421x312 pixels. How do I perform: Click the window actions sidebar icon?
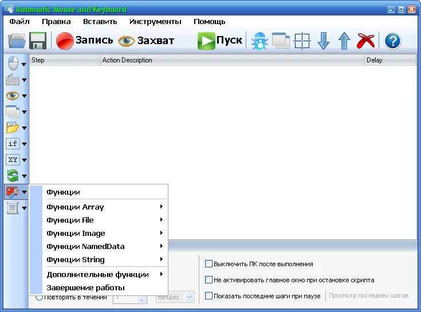[13, 112]
